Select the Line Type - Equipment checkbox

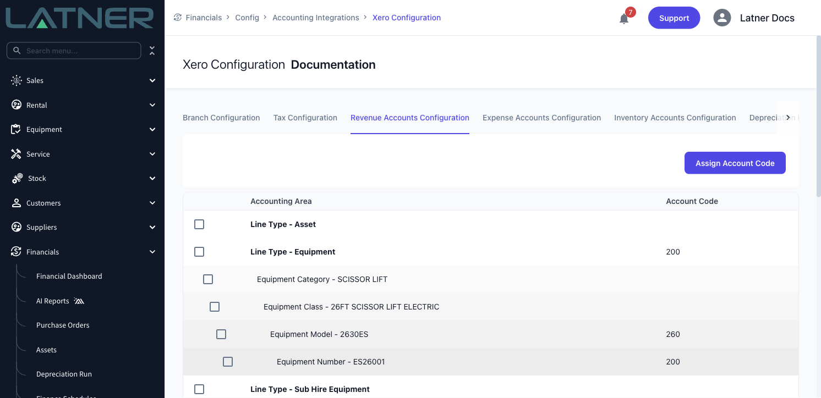pyautogui.click(x=199, y=252)
